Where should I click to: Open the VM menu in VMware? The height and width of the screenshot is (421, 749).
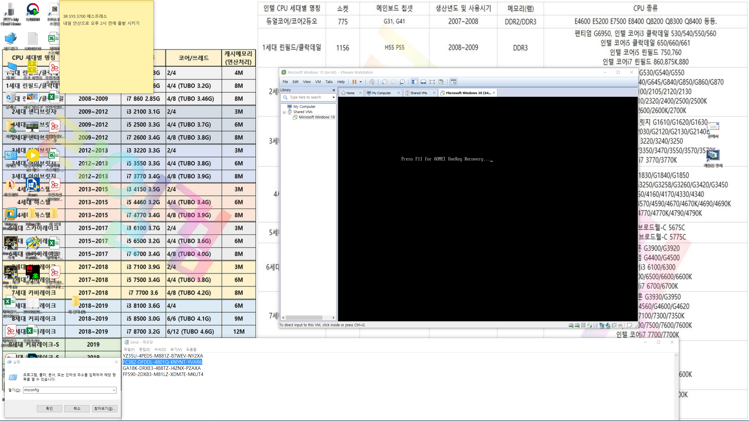318,82
